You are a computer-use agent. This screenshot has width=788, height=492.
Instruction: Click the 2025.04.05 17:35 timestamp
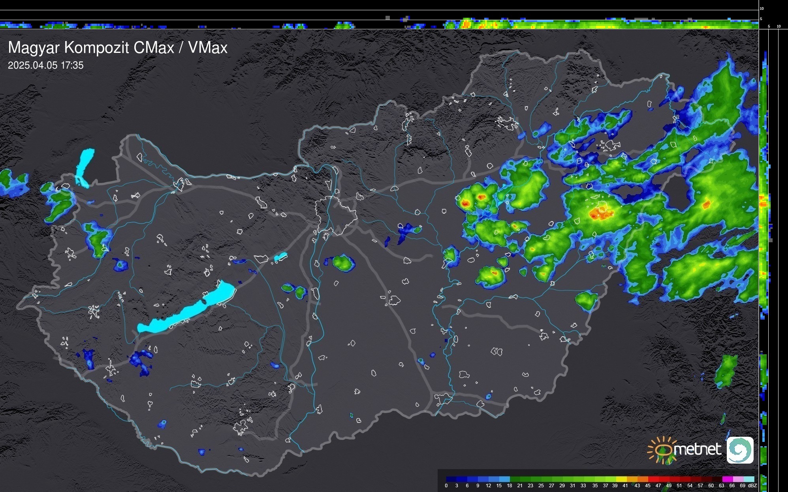point(46,65)
